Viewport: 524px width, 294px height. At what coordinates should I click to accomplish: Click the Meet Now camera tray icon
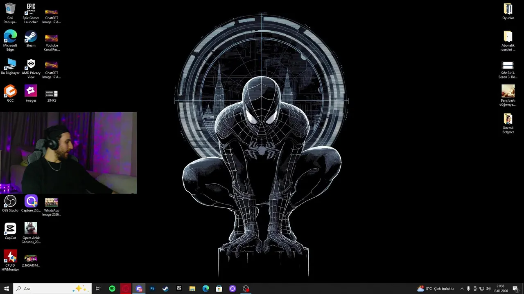point(475,289)
